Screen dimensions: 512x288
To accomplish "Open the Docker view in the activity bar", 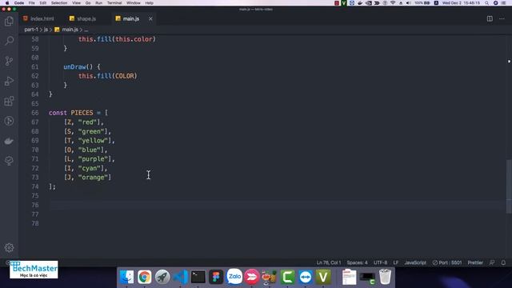I will (x=9, y=141).
